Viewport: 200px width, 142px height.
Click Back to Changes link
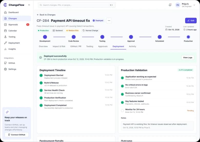(46, 15)
